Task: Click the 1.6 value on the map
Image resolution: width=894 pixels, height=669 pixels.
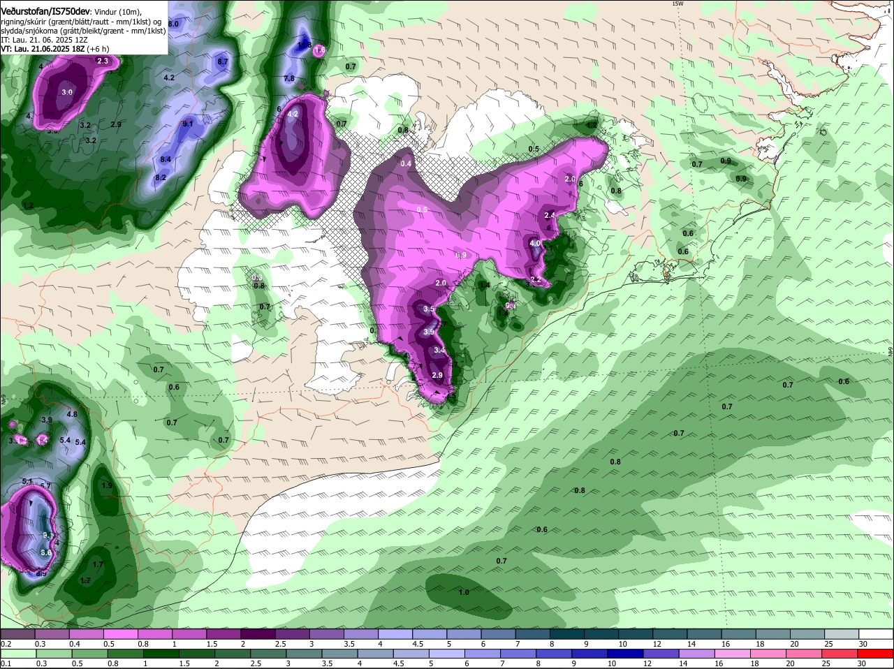Action: coord(320,50)
